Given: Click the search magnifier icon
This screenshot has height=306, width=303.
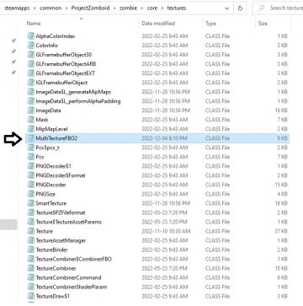Looking at the screenshot, I should (x=262, y=8).
